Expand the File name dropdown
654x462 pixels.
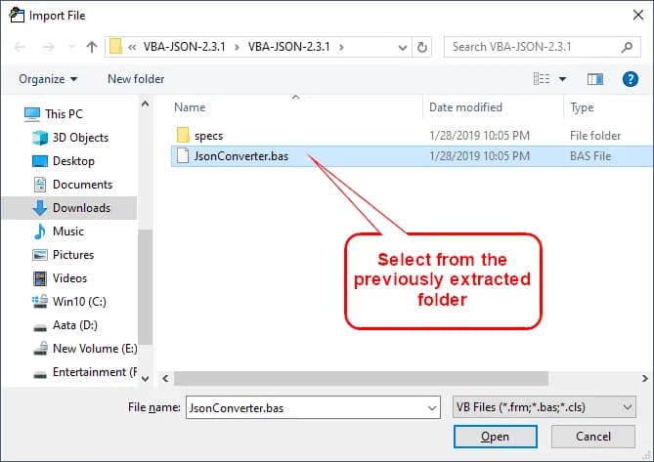[432, 407]
